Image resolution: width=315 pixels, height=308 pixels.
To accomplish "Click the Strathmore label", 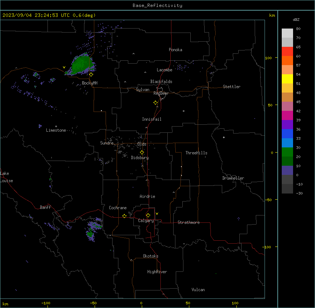I will point(189,222).
